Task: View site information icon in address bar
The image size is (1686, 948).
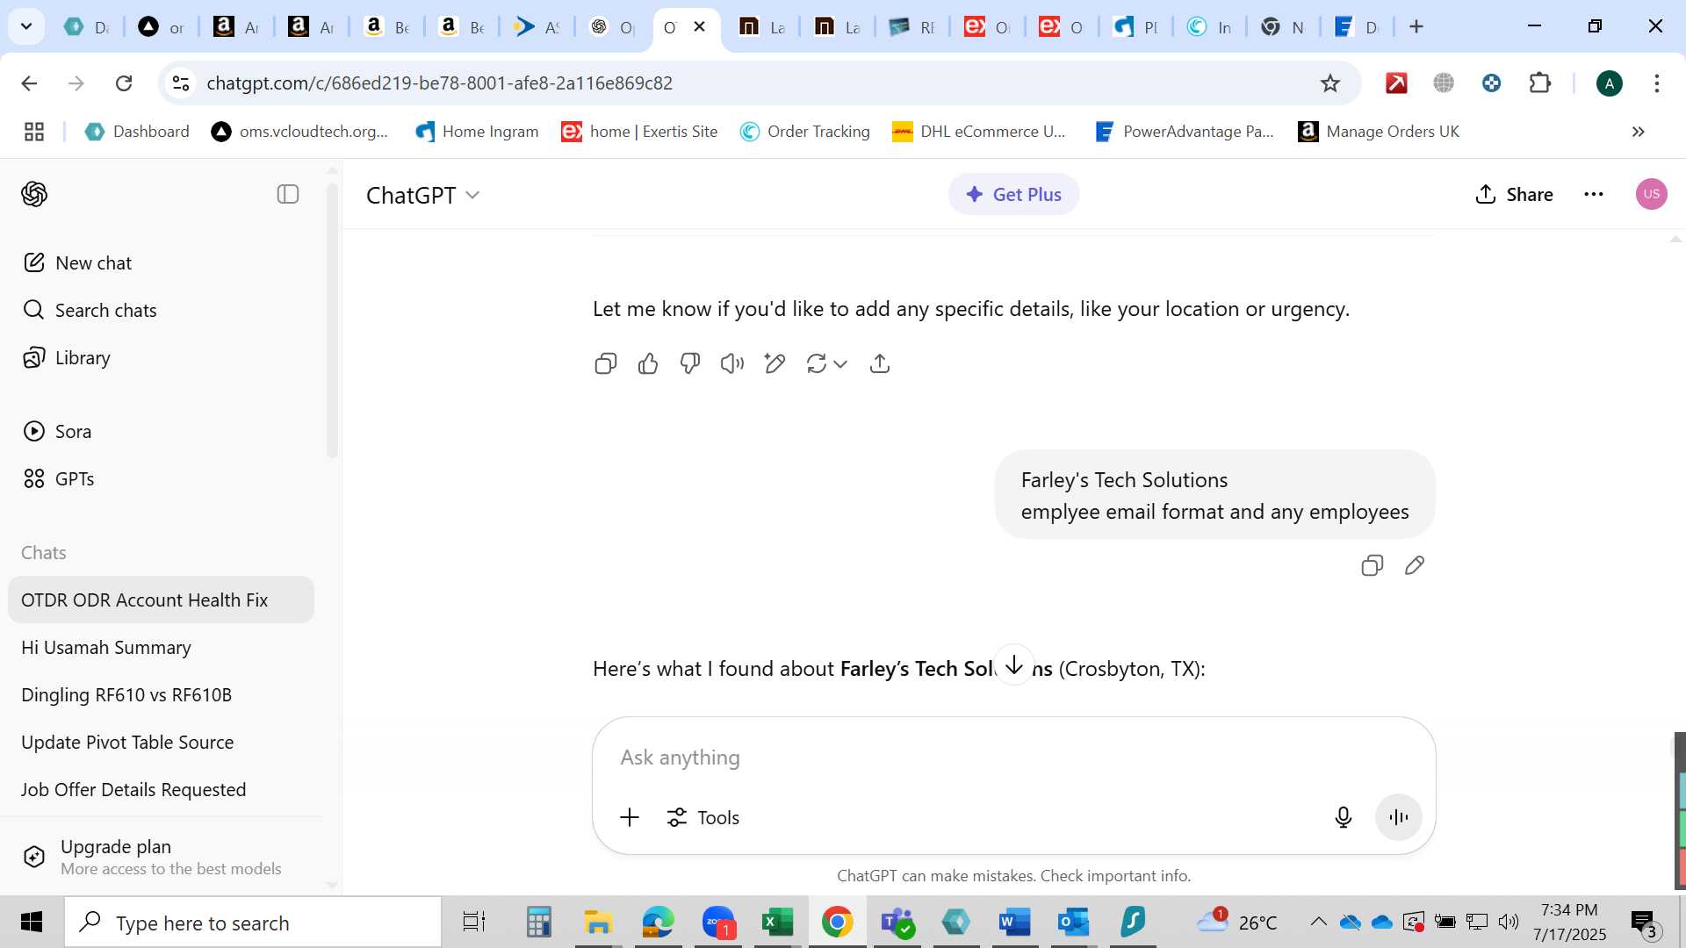Action: (x=181, y=83)
